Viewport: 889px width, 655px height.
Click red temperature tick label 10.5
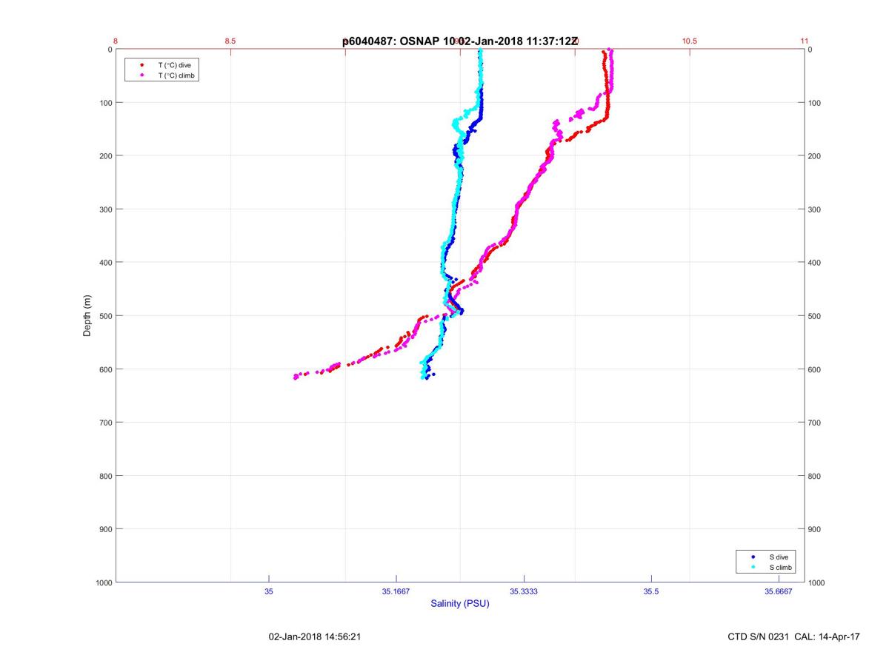[690, 41]
